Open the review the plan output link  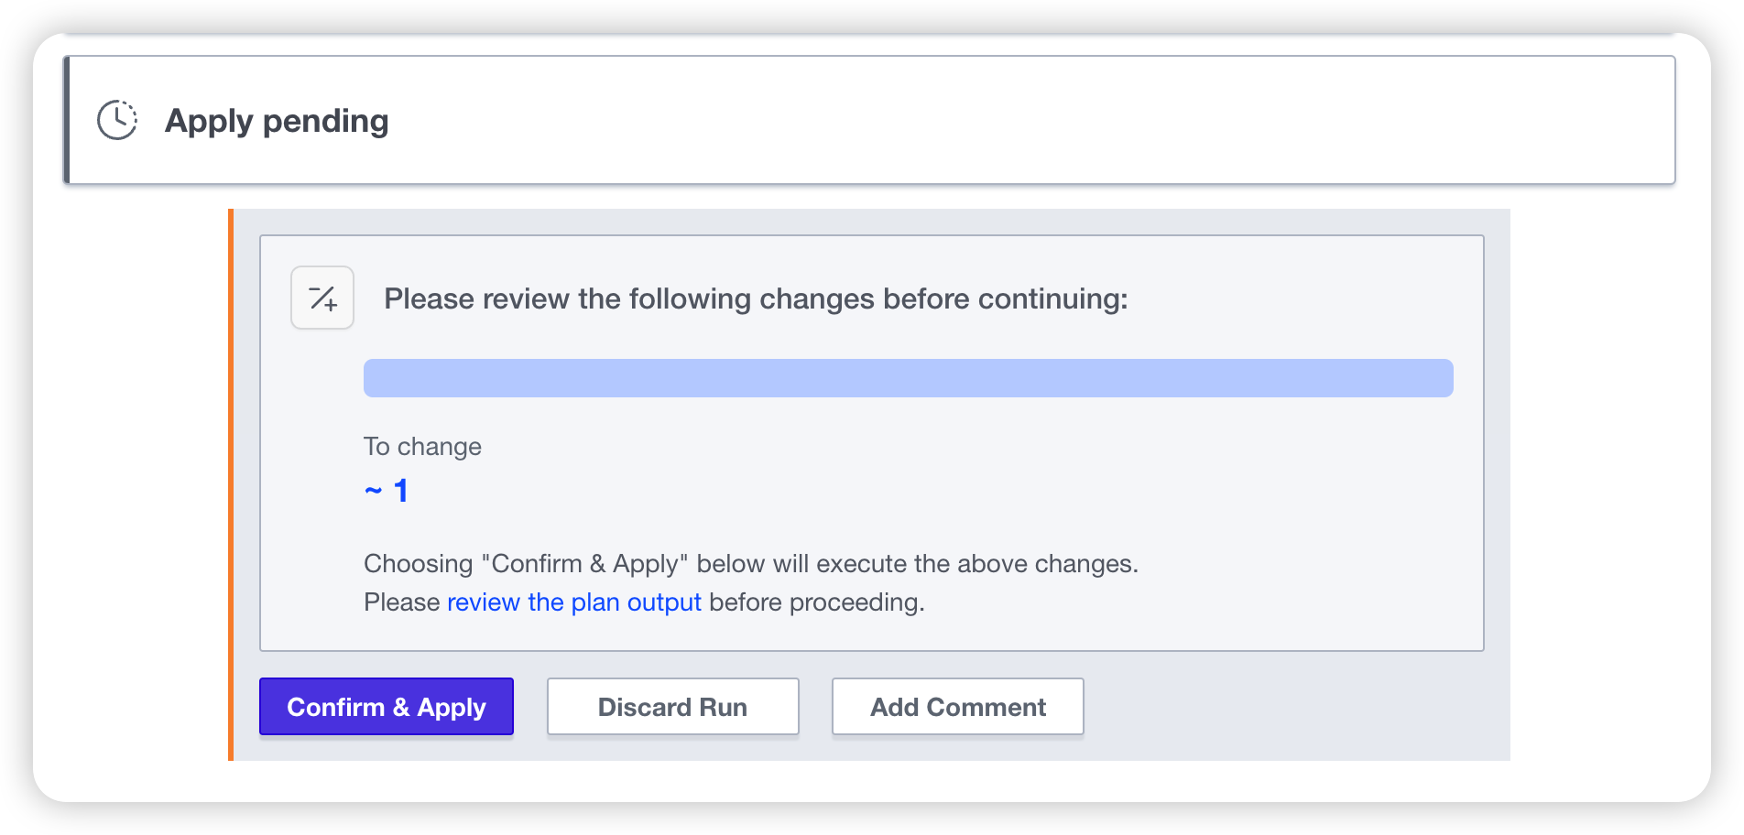pyautogui.click(x=574, y=602)
